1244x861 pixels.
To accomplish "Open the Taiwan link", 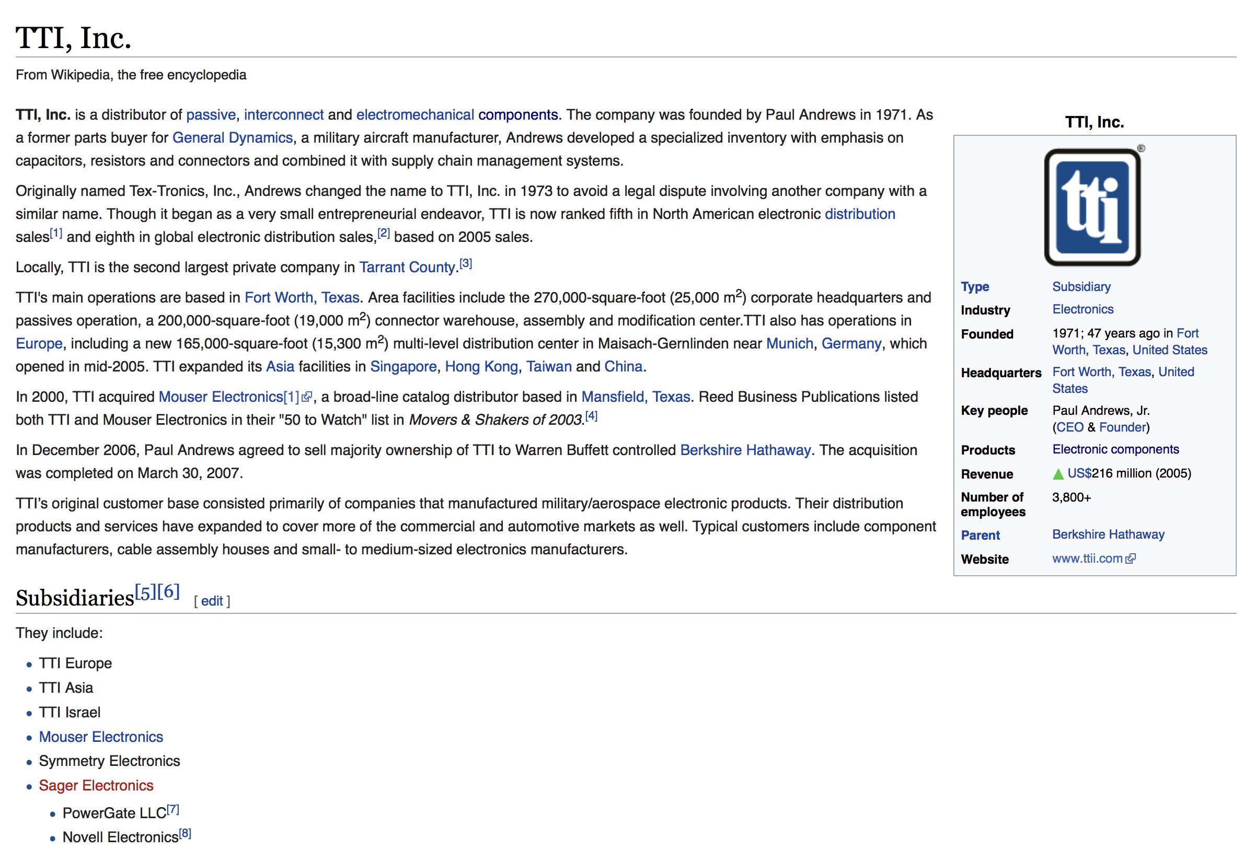I will [x=549, y=367].
